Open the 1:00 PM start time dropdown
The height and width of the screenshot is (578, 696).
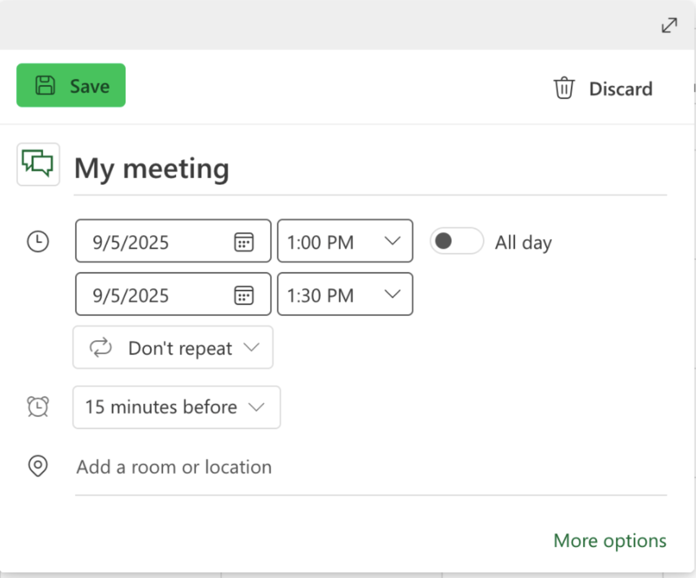point(345,241)
